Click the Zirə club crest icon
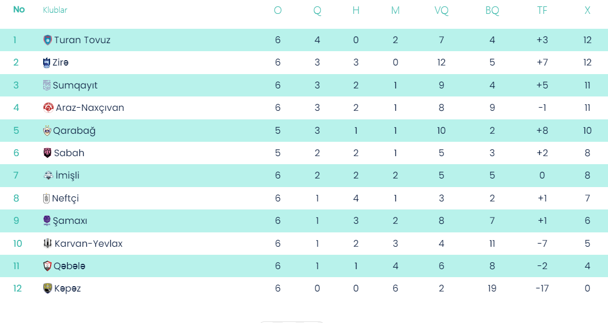 (46, 62)
